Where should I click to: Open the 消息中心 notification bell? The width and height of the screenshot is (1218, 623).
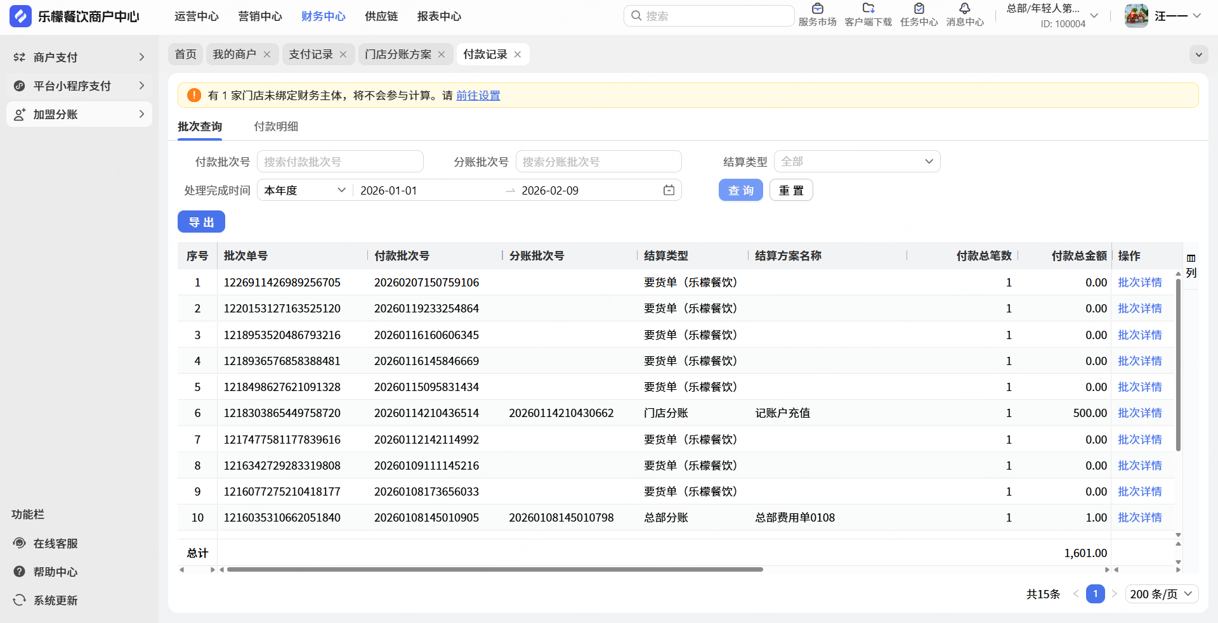point(964,9)
